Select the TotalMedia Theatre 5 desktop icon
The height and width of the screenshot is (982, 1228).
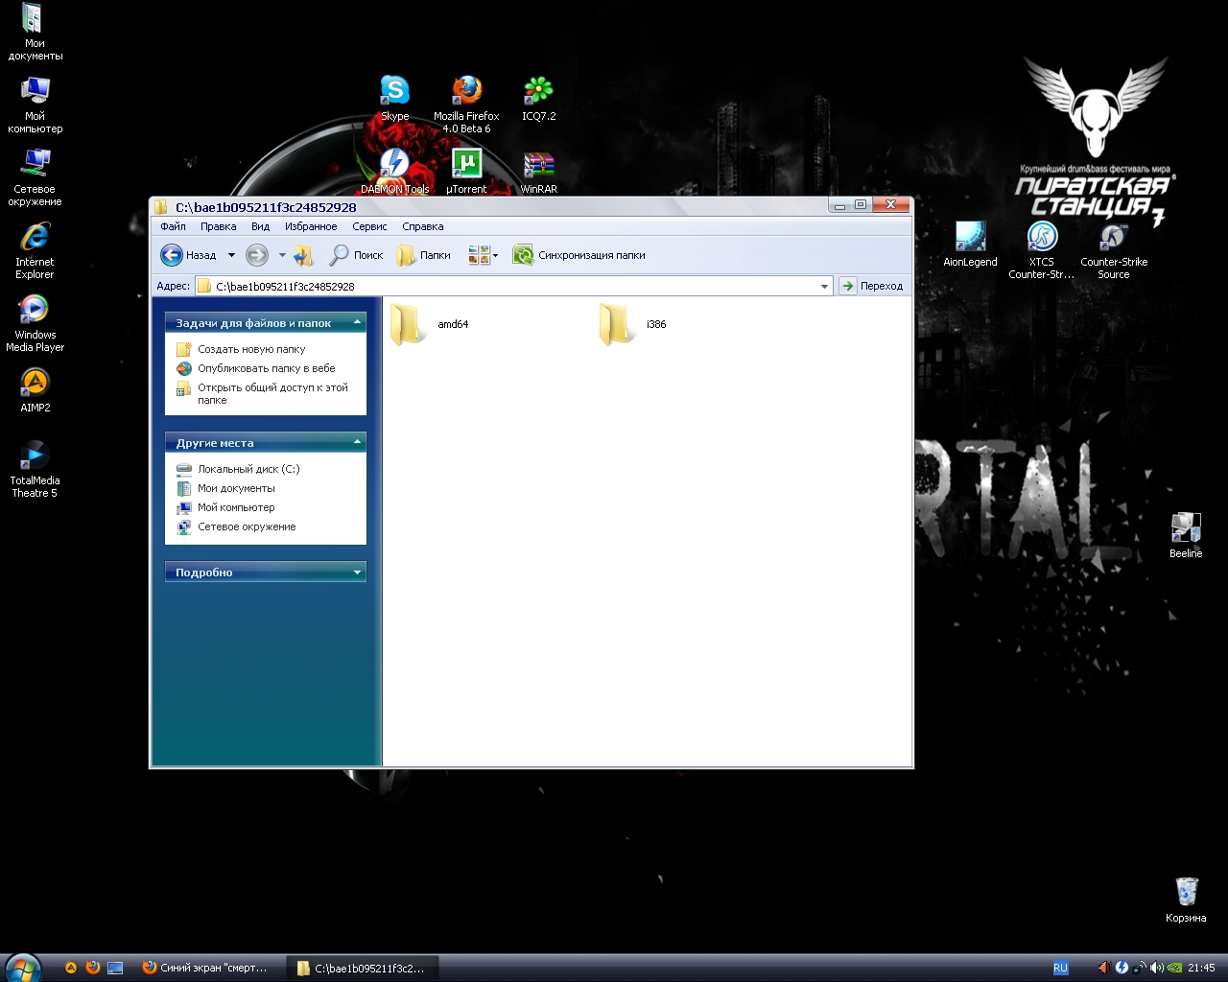coord(35,468)
